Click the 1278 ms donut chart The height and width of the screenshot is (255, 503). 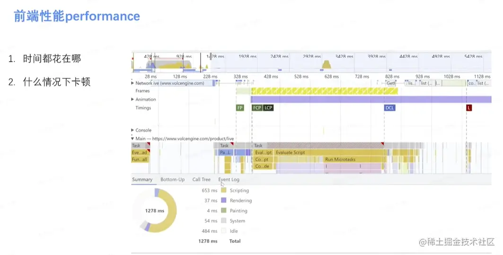tap(155, 210)
